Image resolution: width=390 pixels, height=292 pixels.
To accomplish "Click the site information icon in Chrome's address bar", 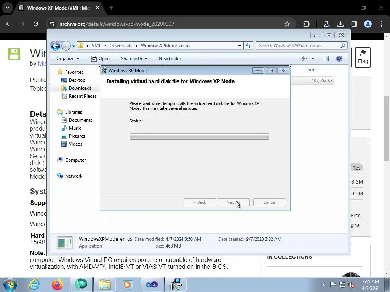I will tap(52, 24).
